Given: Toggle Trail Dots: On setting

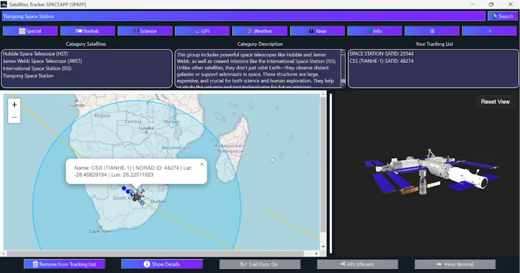Looking at the screenshot, I should coord(259,264).
